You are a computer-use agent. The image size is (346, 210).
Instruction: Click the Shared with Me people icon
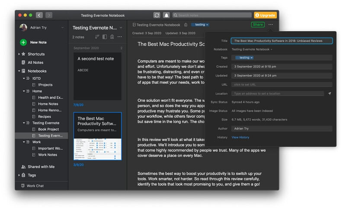(x=23, y=167)
